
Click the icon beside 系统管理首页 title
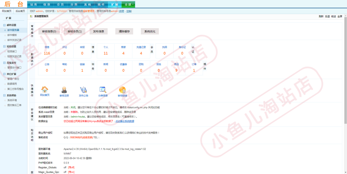click(31, 16)
